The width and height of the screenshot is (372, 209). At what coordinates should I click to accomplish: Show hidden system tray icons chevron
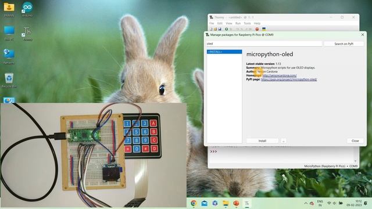[306, 203]
